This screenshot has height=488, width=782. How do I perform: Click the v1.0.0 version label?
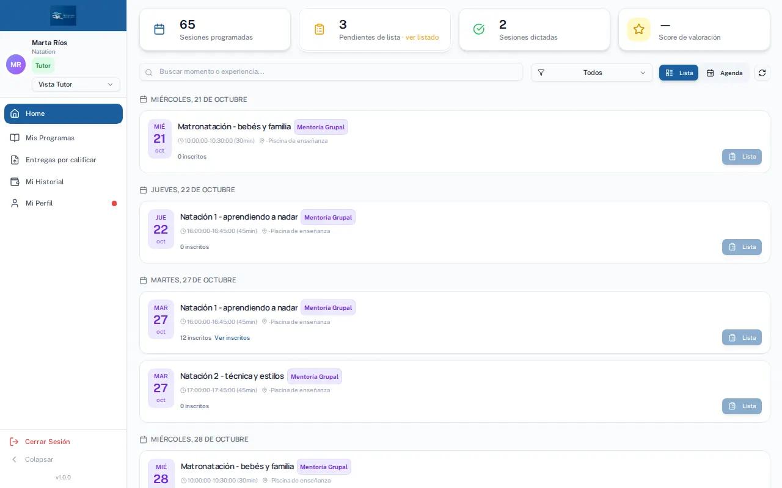(x=64, y=477)
